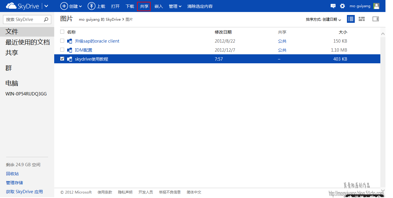Click 公共 sharing link for IDM配置
This screenshot has height=198, width=393.
(x=282, y=50)
